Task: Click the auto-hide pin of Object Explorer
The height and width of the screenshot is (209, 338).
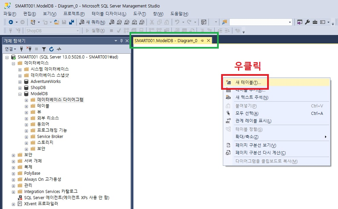Action: click(121, 41)
